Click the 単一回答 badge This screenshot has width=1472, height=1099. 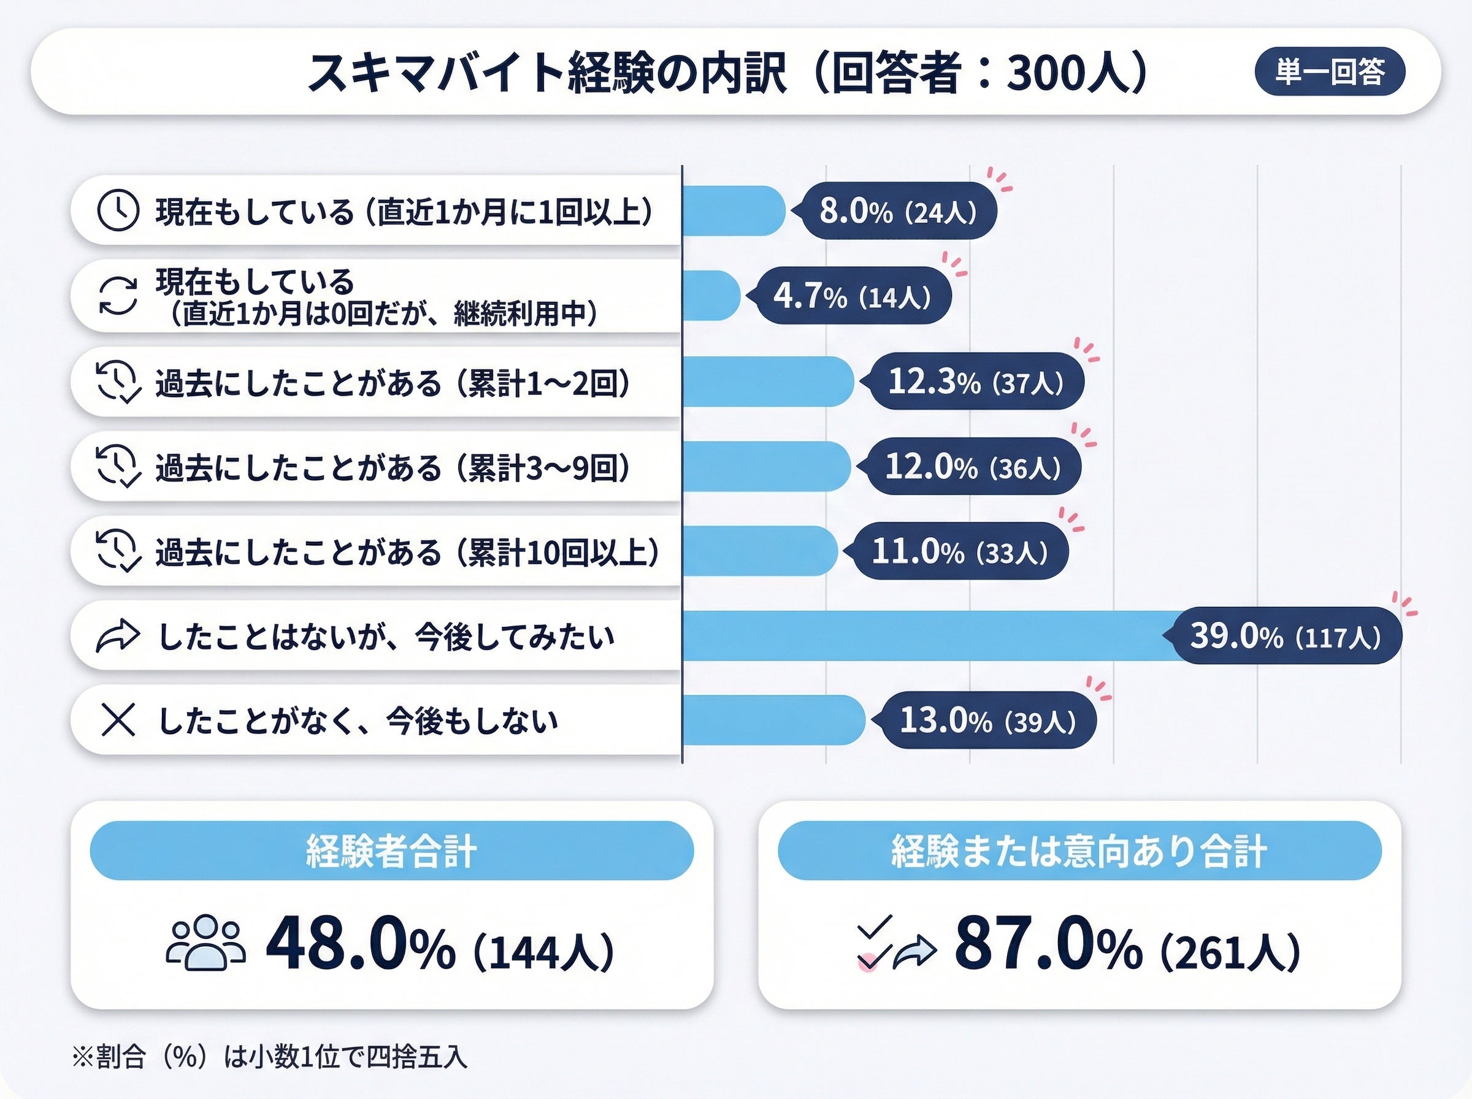[x=1330, y=71]
